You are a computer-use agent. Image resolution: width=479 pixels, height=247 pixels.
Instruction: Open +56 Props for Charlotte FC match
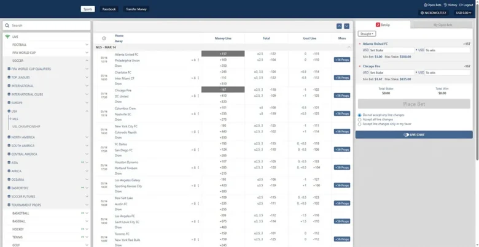coord(342,78)
